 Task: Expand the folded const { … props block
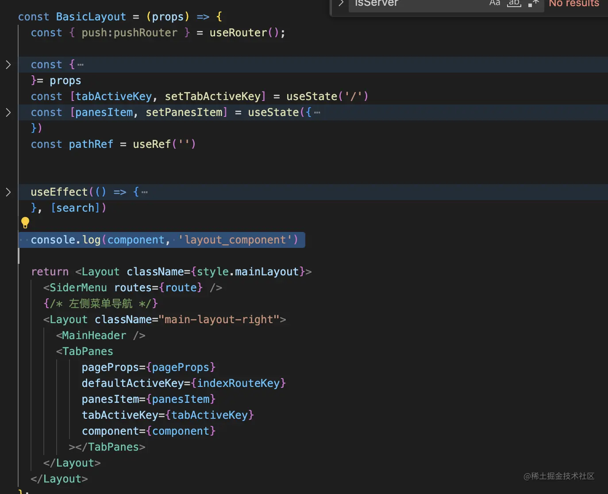pyautogui.click(x=8, y=65)
